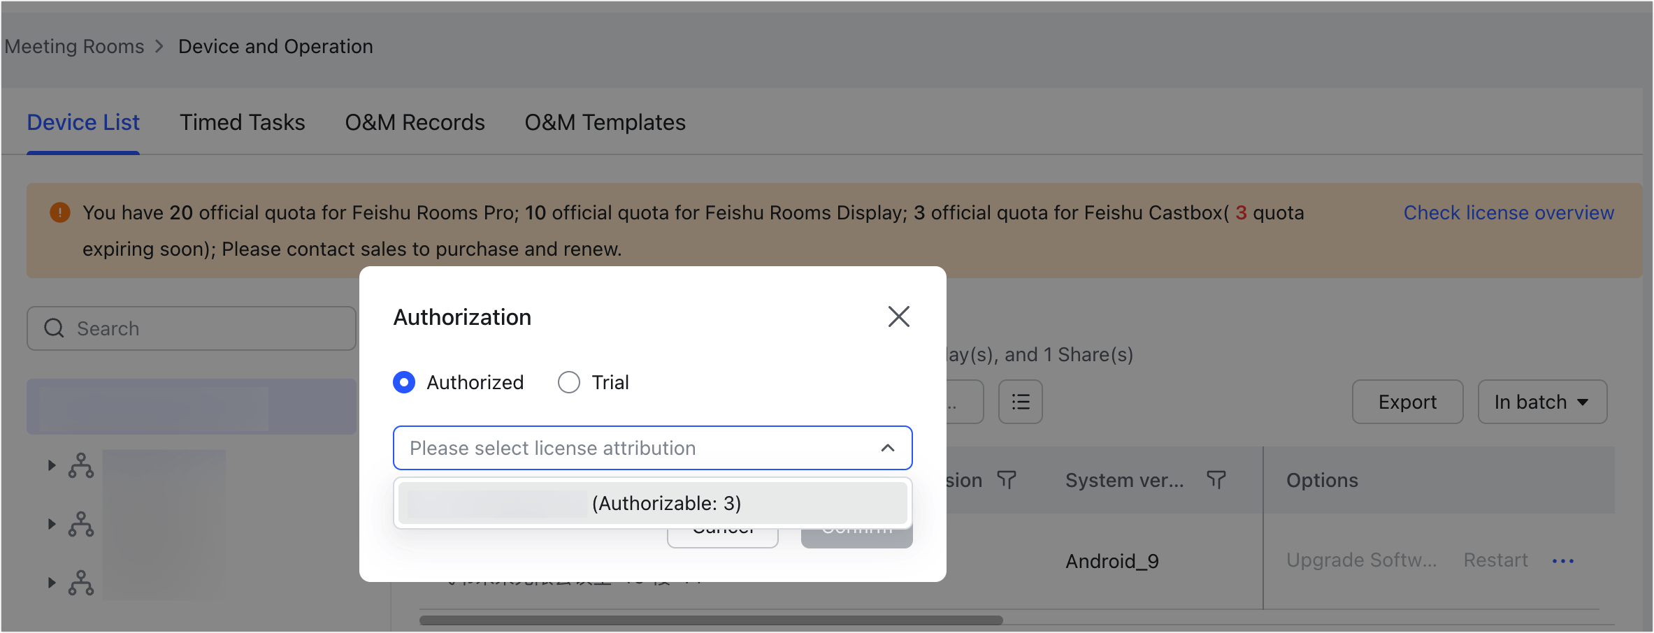Collapse the license attribution dropdown via its chevron
This screenshot has width=1654, height=633.
[888, 448]
